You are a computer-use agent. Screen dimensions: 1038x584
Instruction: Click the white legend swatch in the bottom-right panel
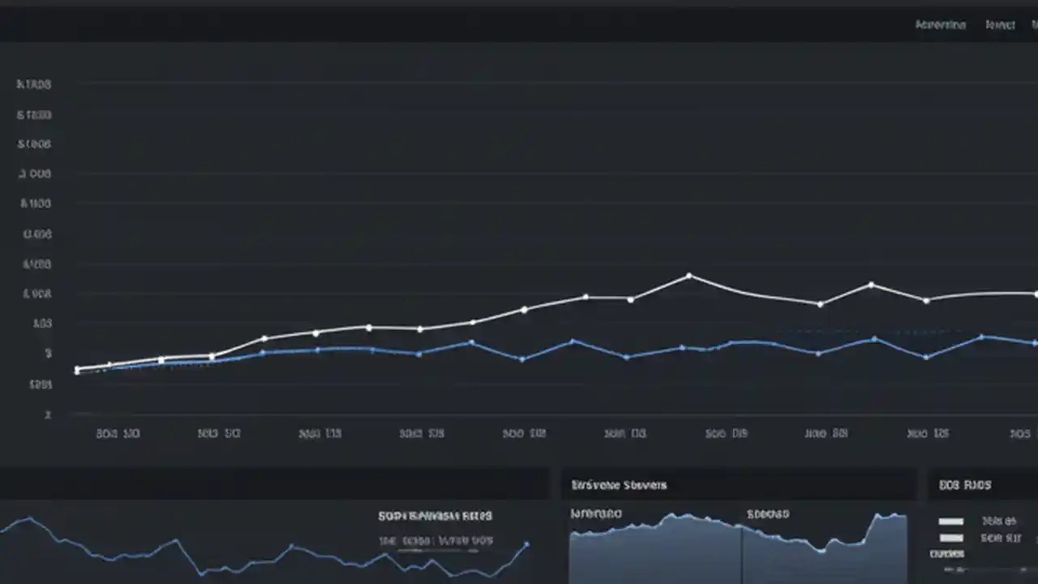click(x=950, y=522)
